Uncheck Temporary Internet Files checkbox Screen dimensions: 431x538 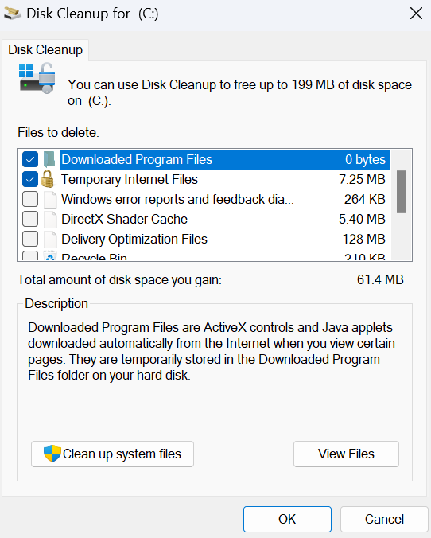pos(30,179)
